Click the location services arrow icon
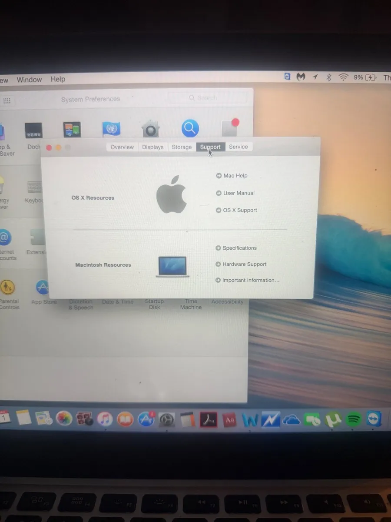The height and width of the screenshot is (522, 391). [315, 77]
